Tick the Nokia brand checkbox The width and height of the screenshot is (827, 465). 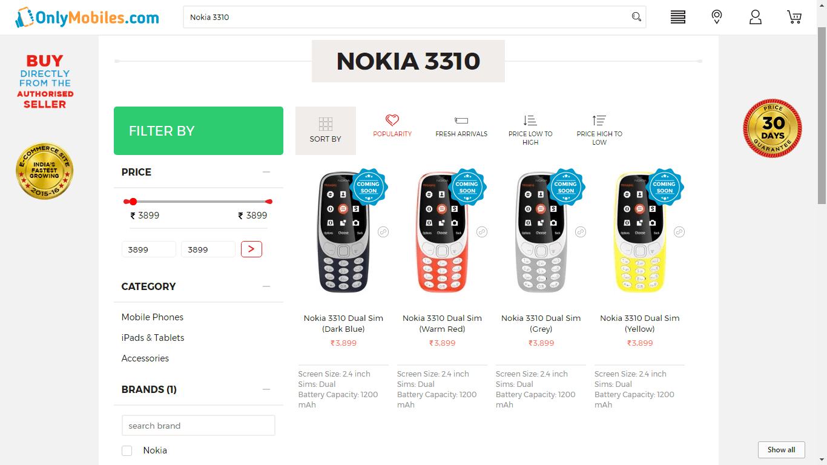(127, 450)
